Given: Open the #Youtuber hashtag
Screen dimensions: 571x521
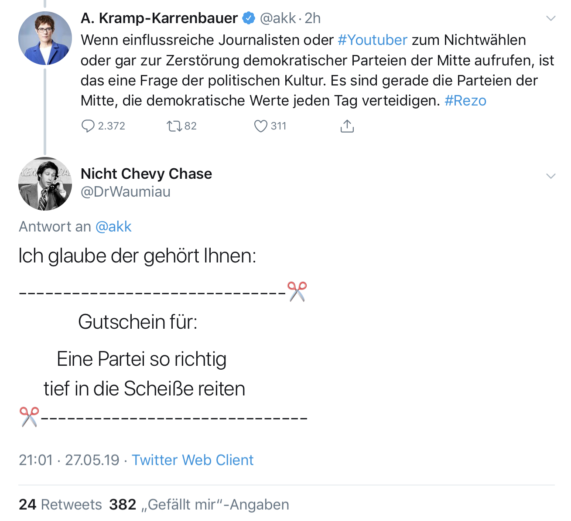Looking at the screenshot, I should click(373, 40).
